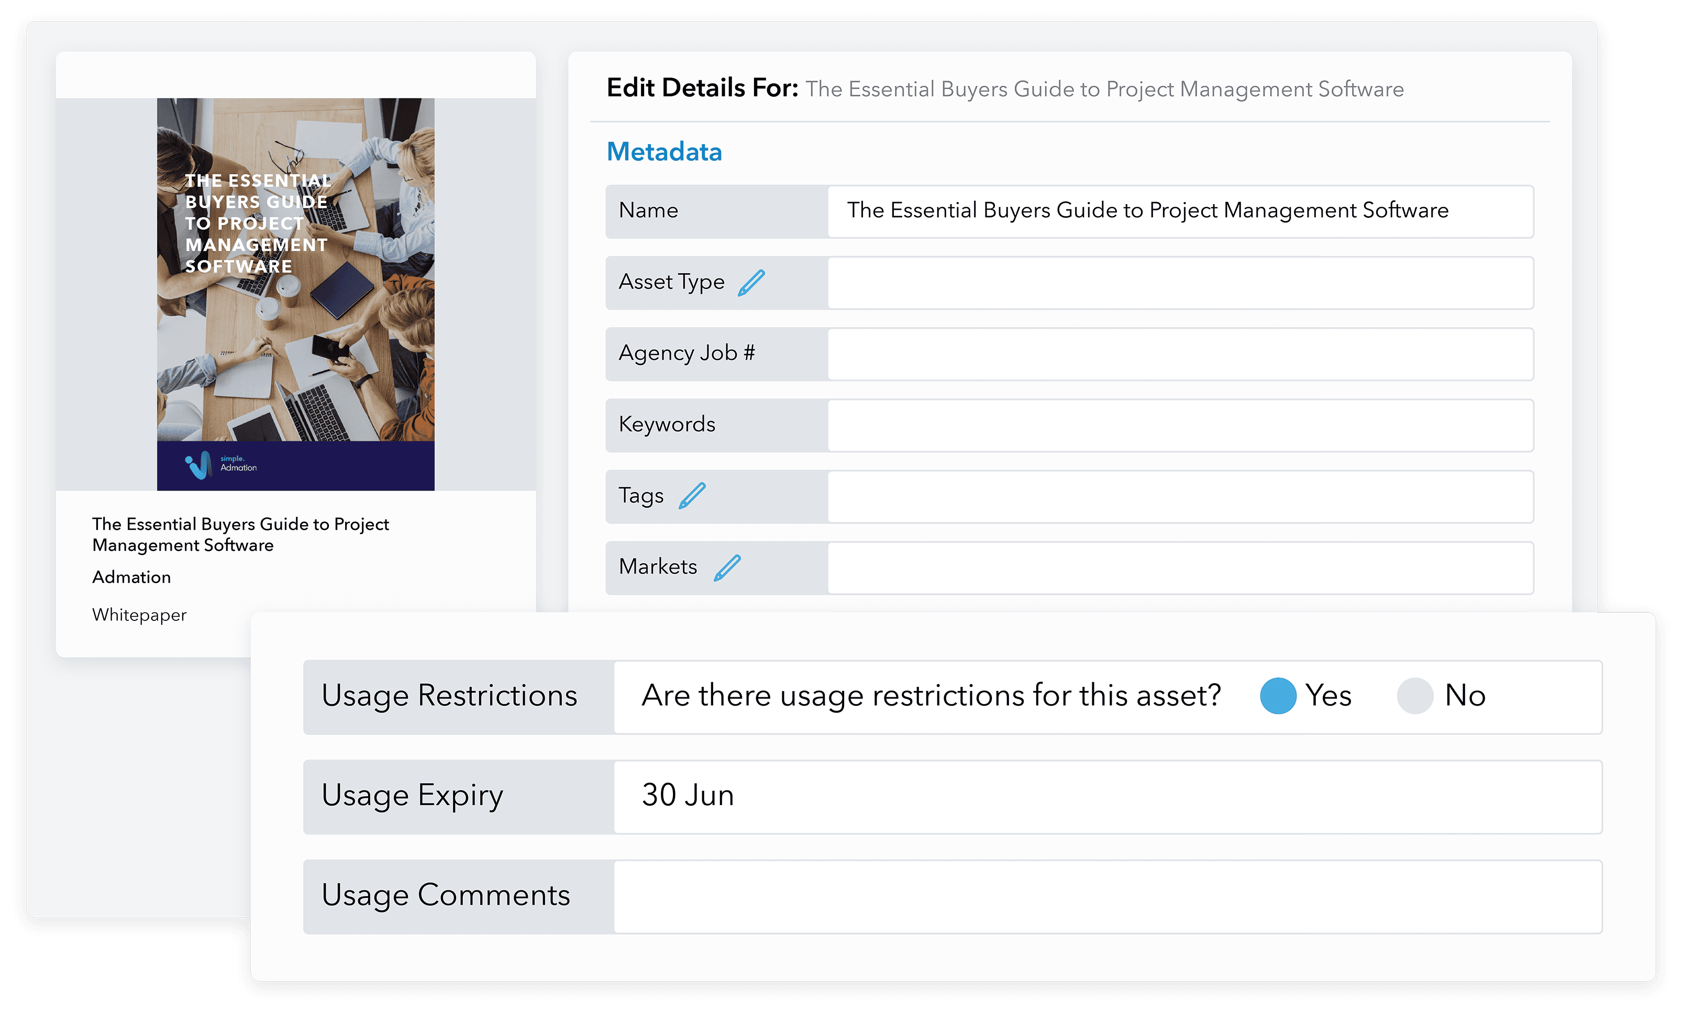Click the Agency Job # field
The image size is (1683, 1013).
[x=1179, y=354]
